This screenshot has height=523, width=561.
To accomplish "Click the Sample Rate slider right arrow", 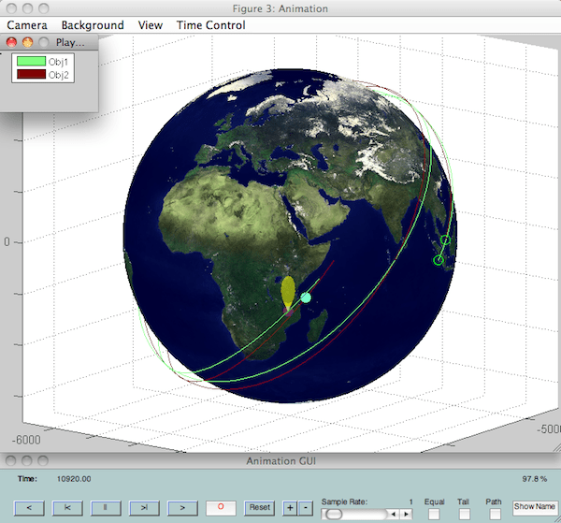I will click(407, 515).
